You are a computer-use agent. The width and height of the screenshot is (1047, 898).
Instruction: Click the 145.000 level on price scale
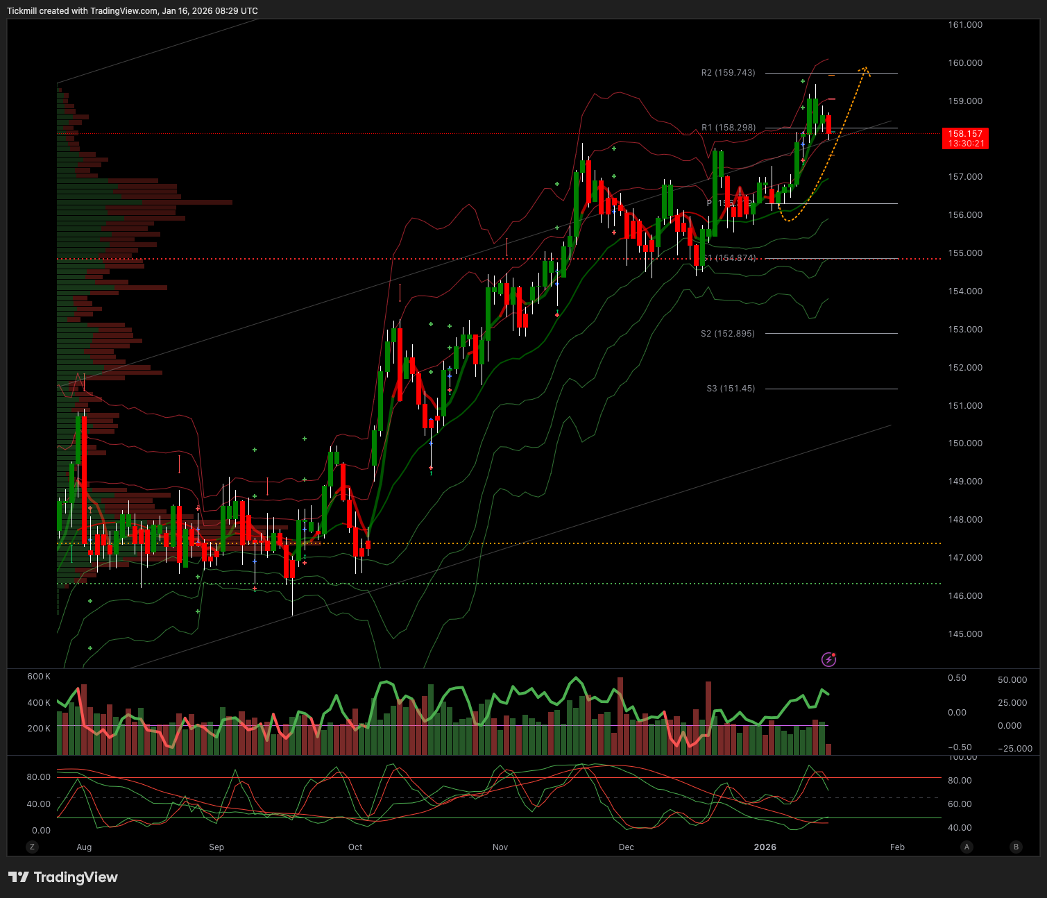(965, 634)
